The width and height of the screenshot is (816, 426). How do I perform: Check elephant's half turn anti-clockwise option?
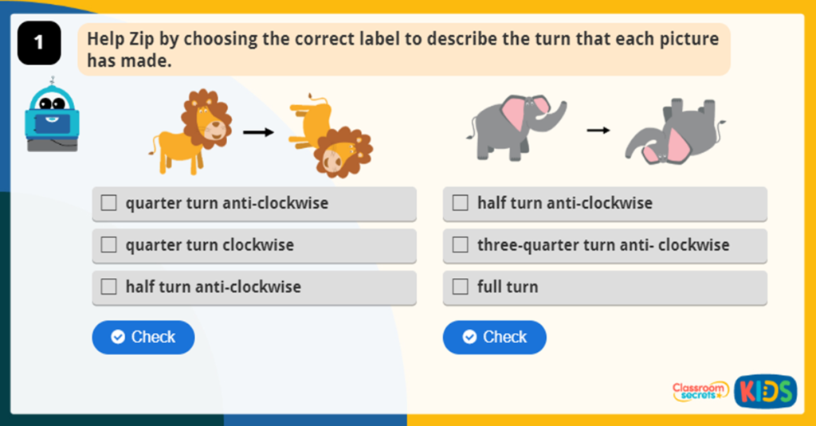(460, 203)
